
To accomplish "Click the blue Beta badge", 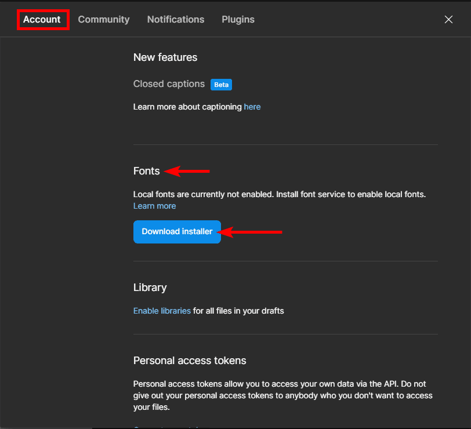I will pyautogui.click(x=221, y=84).
